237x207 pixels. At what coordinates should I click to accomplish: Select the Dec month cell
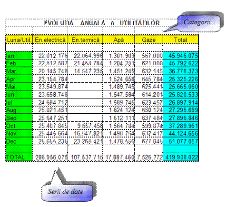pos(19,141)
